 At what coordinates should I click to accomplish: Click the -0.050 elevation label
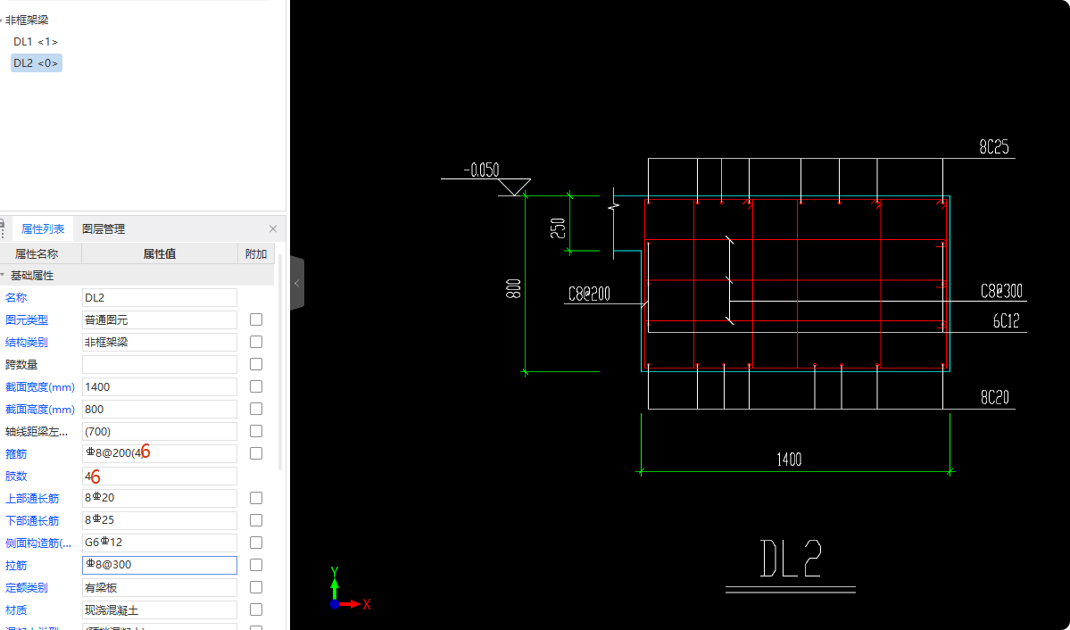point(482,170)
